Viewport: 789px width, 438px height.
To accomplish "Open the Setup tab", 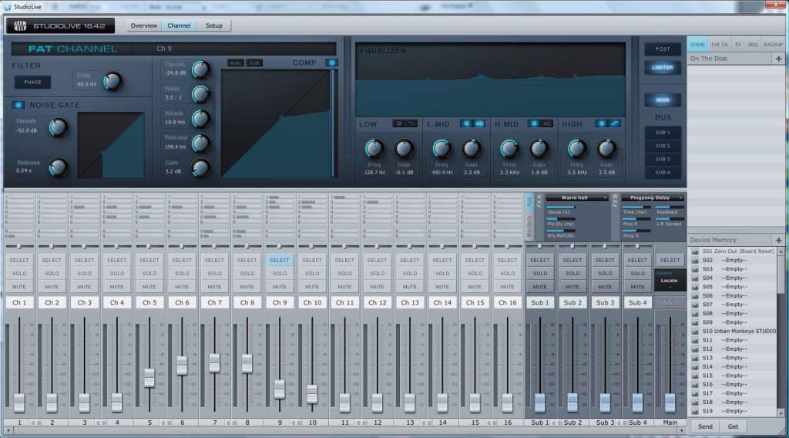I will [214, 25].
